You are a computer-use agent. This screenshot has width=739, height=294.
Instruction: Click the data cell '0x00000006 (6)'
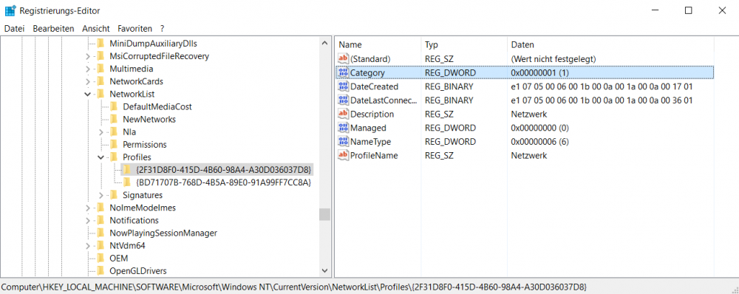pyautogui.click(x=539, y=141)
